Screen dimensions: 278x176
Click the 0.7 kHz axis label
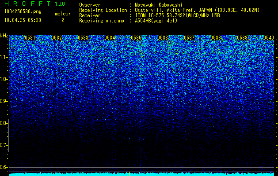[x=4, y=145]
